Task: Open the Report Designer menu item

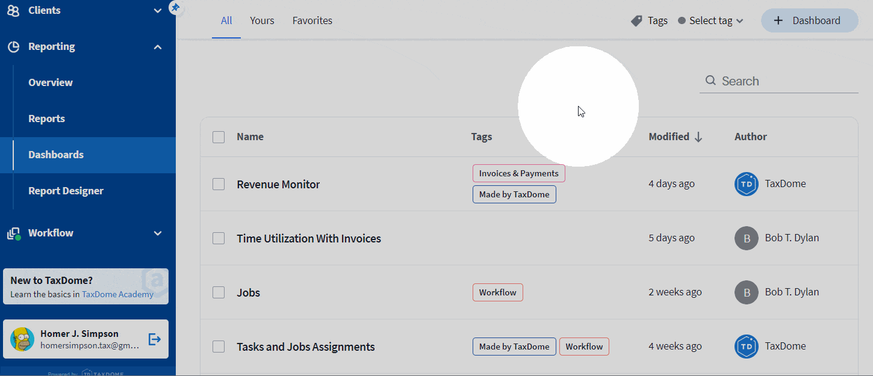Action: click(x=66, y=191)
